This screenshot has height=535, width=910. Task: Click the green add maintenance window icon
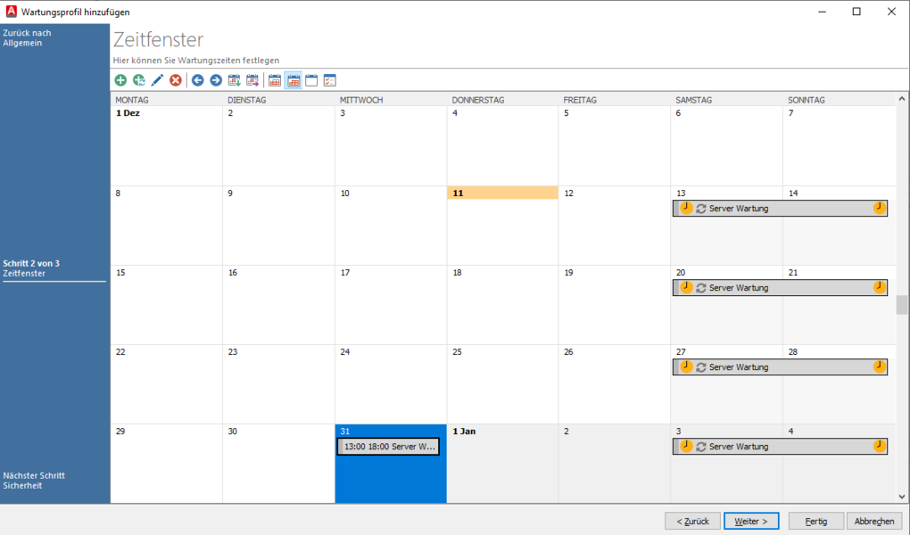pyautogui.click(x=120, y=80)
